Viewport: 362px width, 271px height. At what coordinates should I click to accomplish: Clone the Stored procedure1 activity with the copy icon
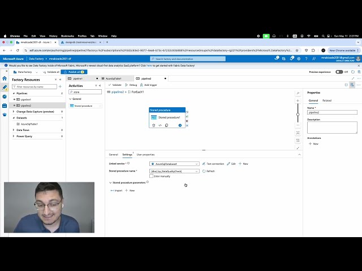click(x=166, y=125)
